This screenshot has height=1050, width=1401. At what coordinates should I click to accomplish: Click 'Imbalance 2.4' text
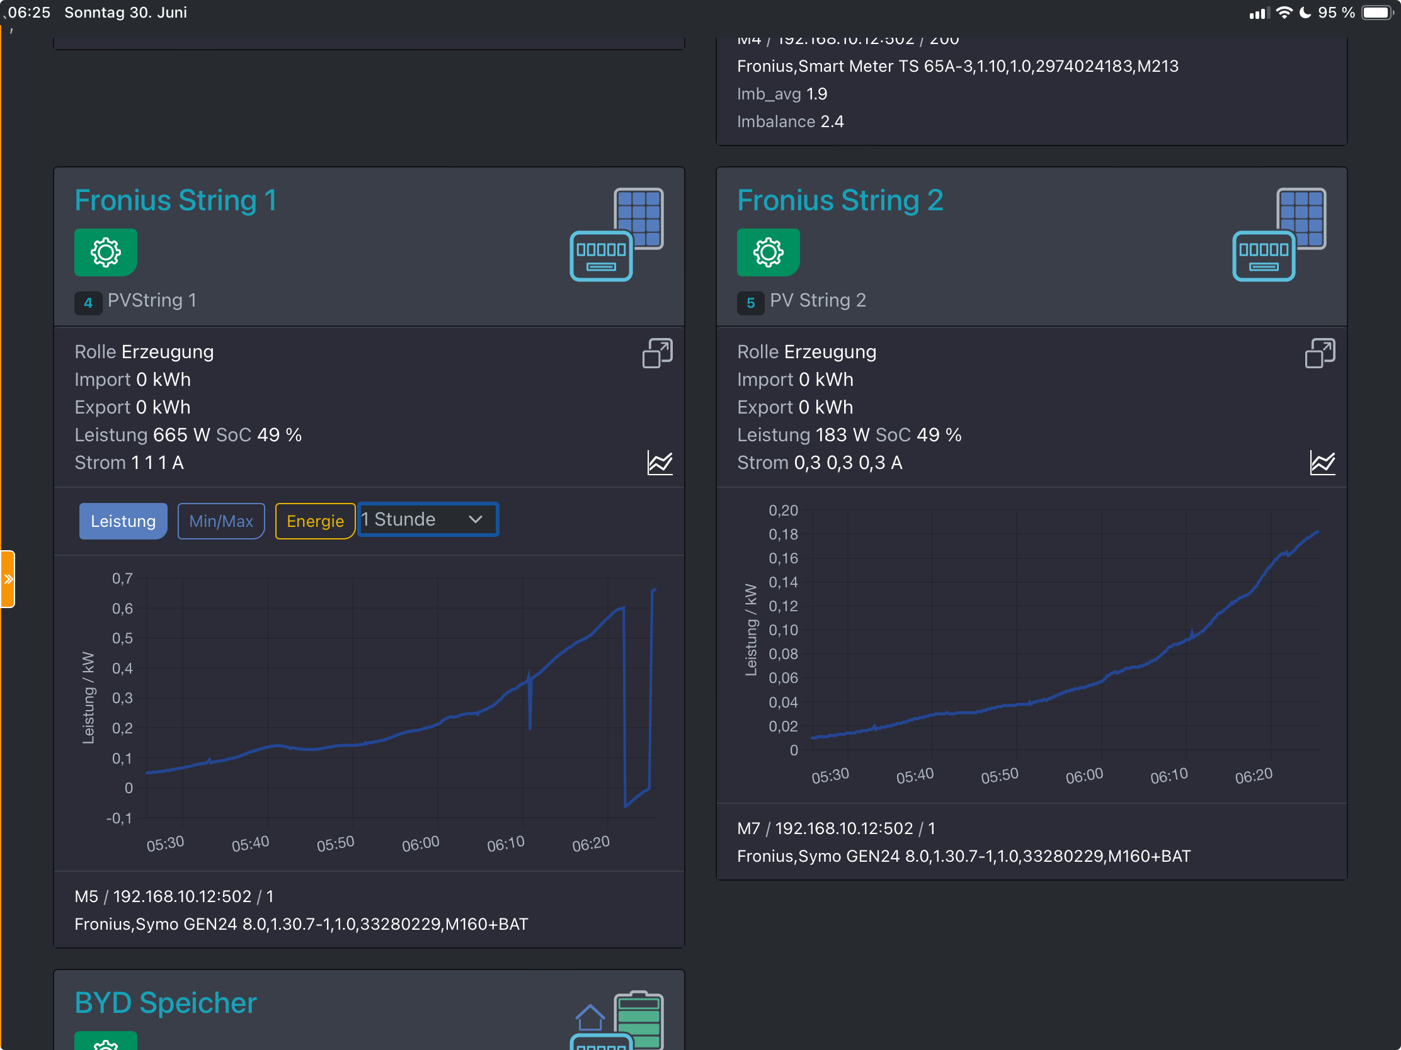tap(791, 121)
